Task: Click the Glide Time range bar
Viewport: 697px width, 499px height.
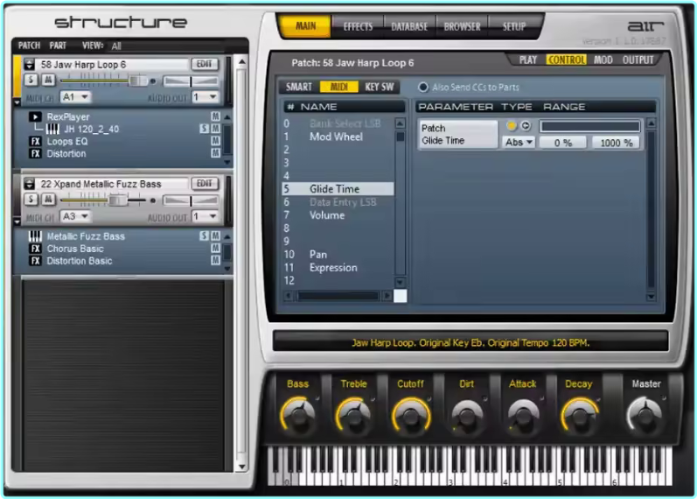Action: [590, 126]
